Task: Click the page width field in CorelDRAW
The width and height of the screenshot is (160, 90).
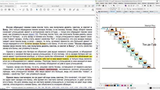Action: [x=114, y=8]
